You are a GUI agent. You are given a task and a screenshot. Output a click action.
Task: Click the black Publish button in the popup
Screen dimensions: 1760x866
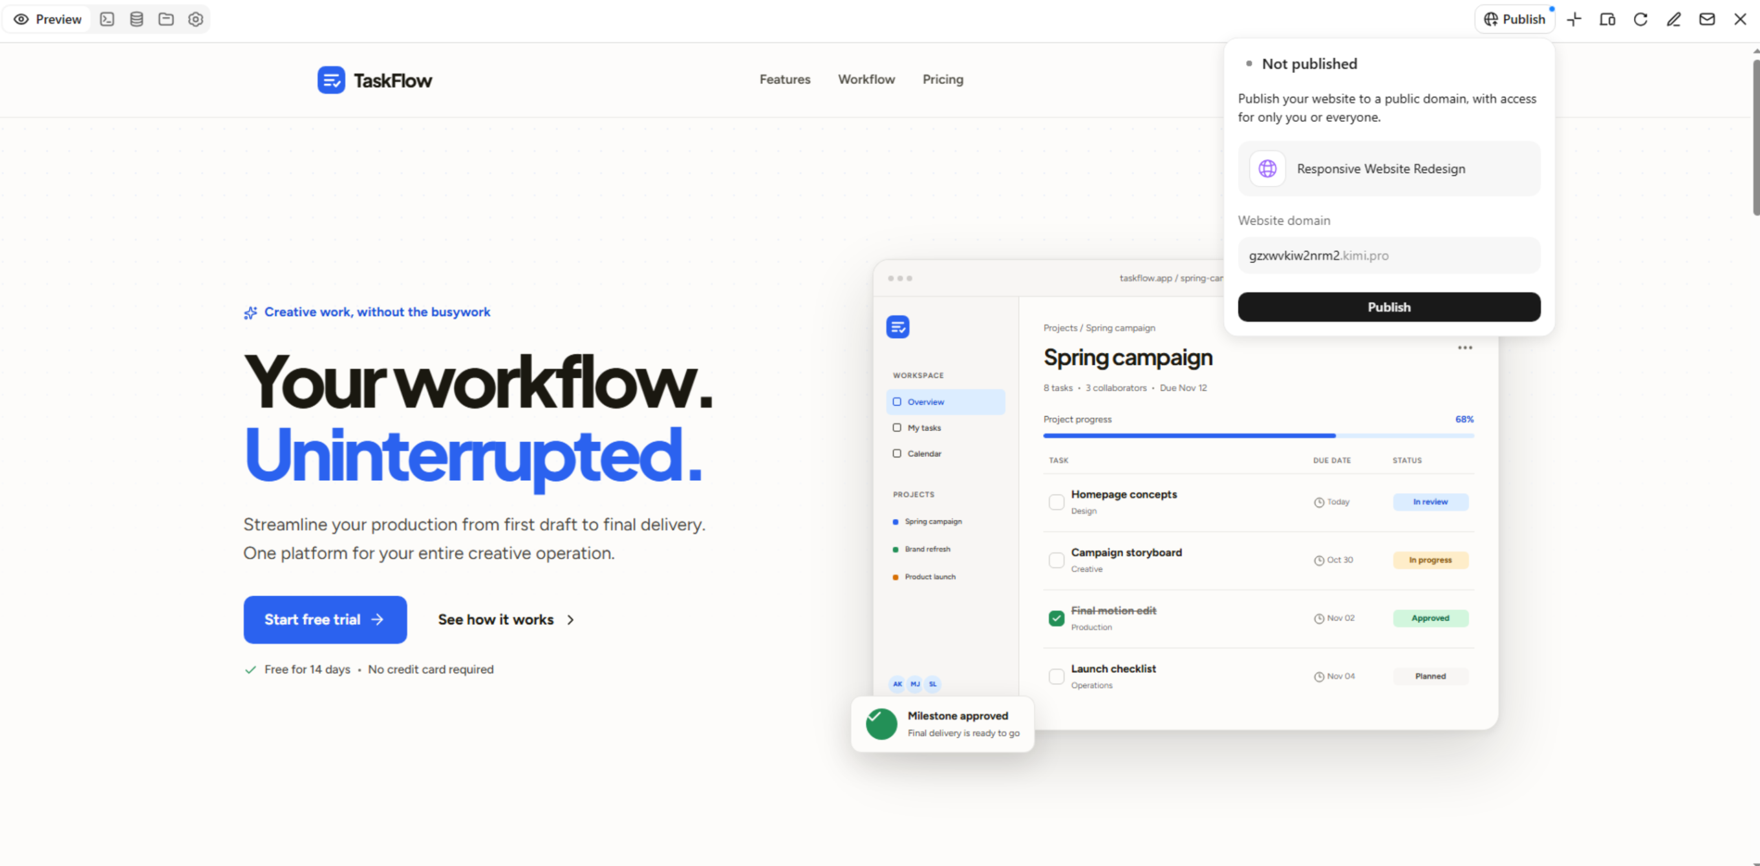coord(1388,308)
